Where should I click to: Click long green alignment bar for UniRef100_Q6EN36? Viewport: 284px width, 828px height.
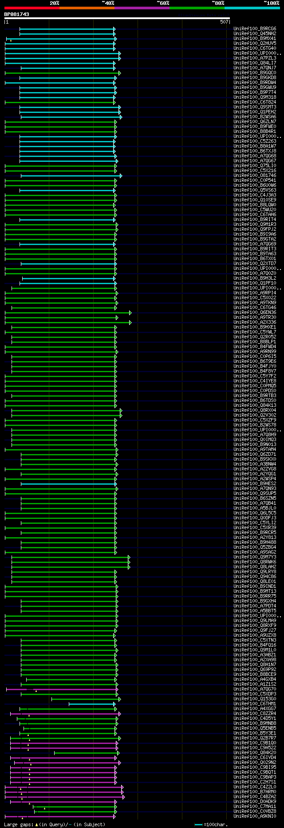(x=68, y=312)
